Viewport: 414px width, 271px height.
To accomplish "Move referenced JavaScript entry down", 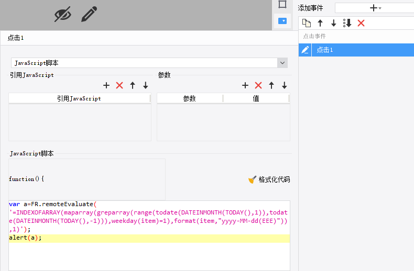I will (x=146, y=85).
